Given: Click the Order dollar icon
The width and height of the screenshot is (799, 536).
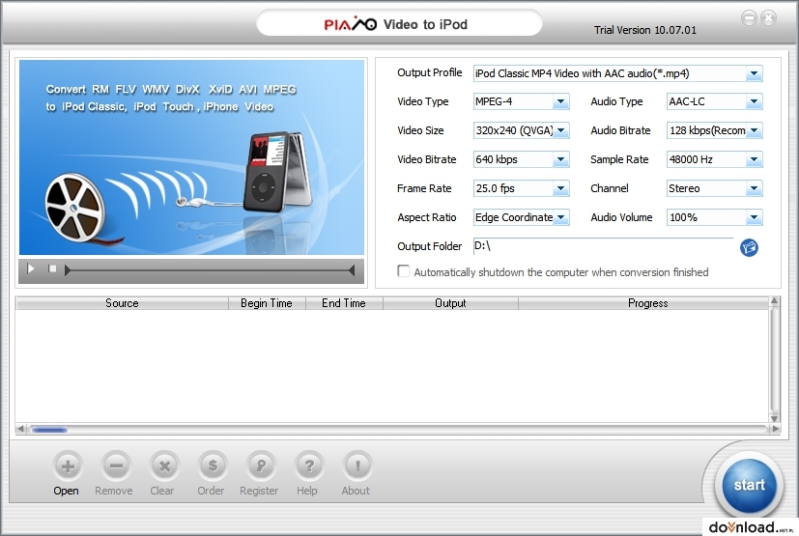Looking at the screenshot, I should [213, 465].
